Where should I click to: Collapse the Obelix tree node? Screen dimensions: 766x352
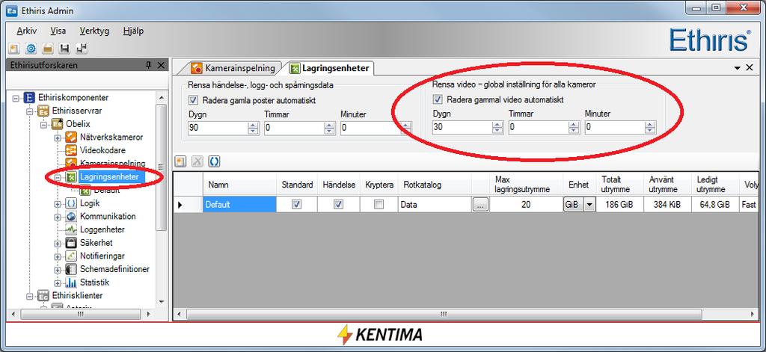(44, 124)
